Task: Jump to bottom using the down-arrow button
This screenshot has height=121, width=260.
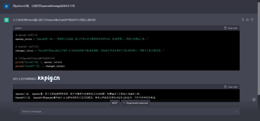Action: point(254,100)
